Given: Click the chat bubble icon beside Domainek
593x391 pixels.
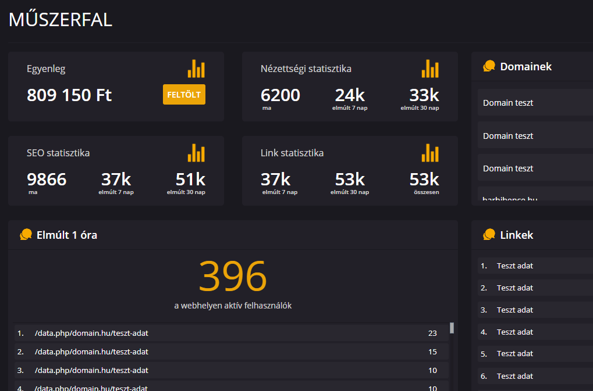Looking at the screenshot, I should click(x=489, y=66).
